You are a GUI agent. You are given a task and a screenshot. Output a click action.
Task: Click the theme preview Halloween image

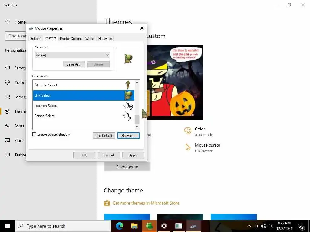tap(175, 82)
